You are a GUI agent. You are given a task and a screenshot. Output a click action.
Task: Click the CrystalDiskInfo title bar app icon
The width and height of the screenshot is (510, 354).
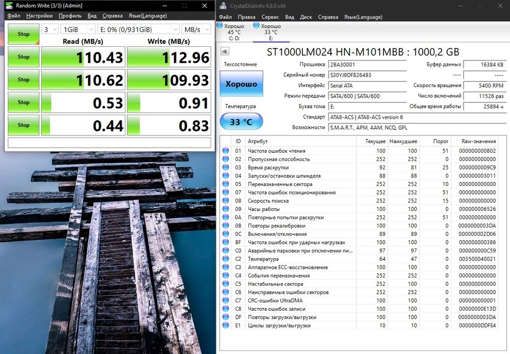(223, 6)
